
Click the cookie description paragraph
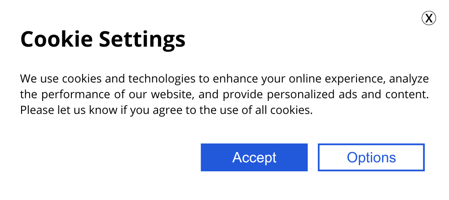pyautogui.click(x=224, y=95)
